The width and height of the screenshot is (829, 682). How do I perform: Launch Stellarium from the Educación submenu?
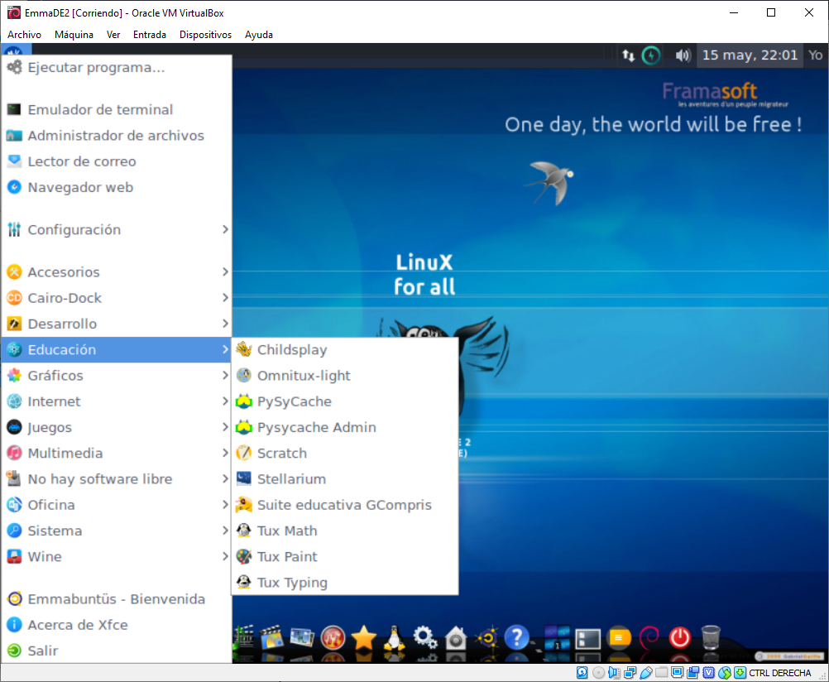(291, 479)
